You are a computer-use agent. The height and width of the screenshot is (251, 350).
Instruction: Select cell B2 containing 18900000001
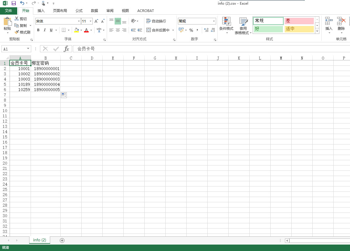45,69
